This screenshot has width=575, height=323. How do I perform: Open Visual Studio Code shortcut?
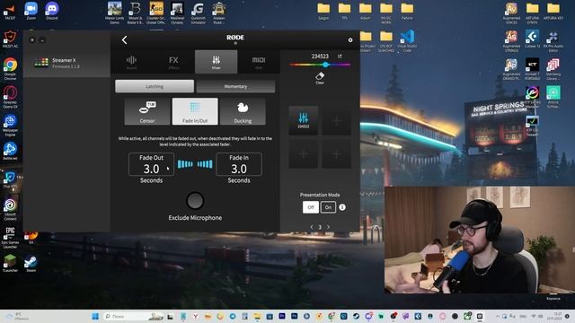point(407,41)
